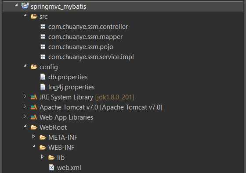This screenshot has width=246, height=173.
Task: Select com.chuanye.ssm.service.impl package name
Action: (x=91, y=57)
